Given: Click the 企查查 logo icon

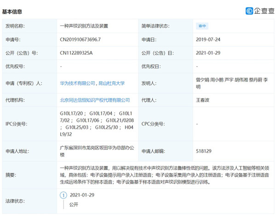Looking at the screenshot, I should (x=249, y=11).
